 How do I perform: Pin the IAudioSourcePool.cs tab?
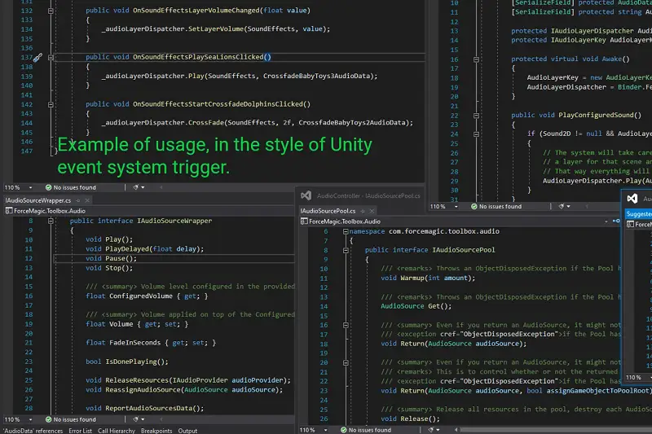[x=363, y=211]
